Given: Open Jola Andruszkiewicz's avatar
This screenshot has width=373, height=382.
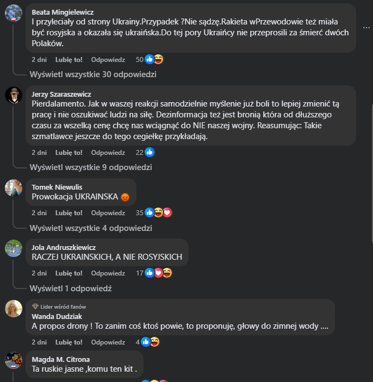Looking at the screenshot, I should click(14, 248).
